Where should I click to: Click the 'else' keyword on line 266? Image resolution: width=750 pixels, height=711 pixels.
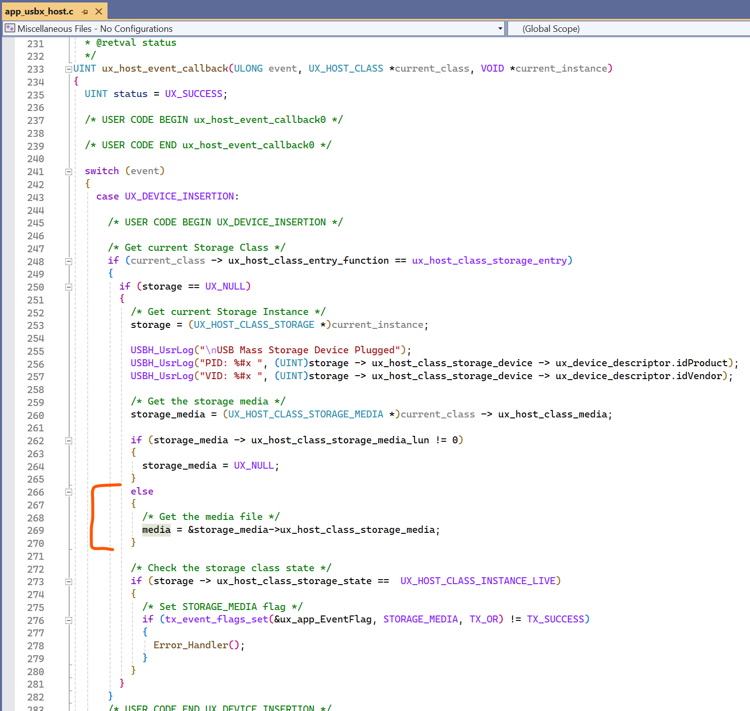point(142,491)
